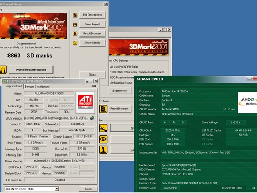Click the FSB Speed value 400.9 MHz

[172, 144]
